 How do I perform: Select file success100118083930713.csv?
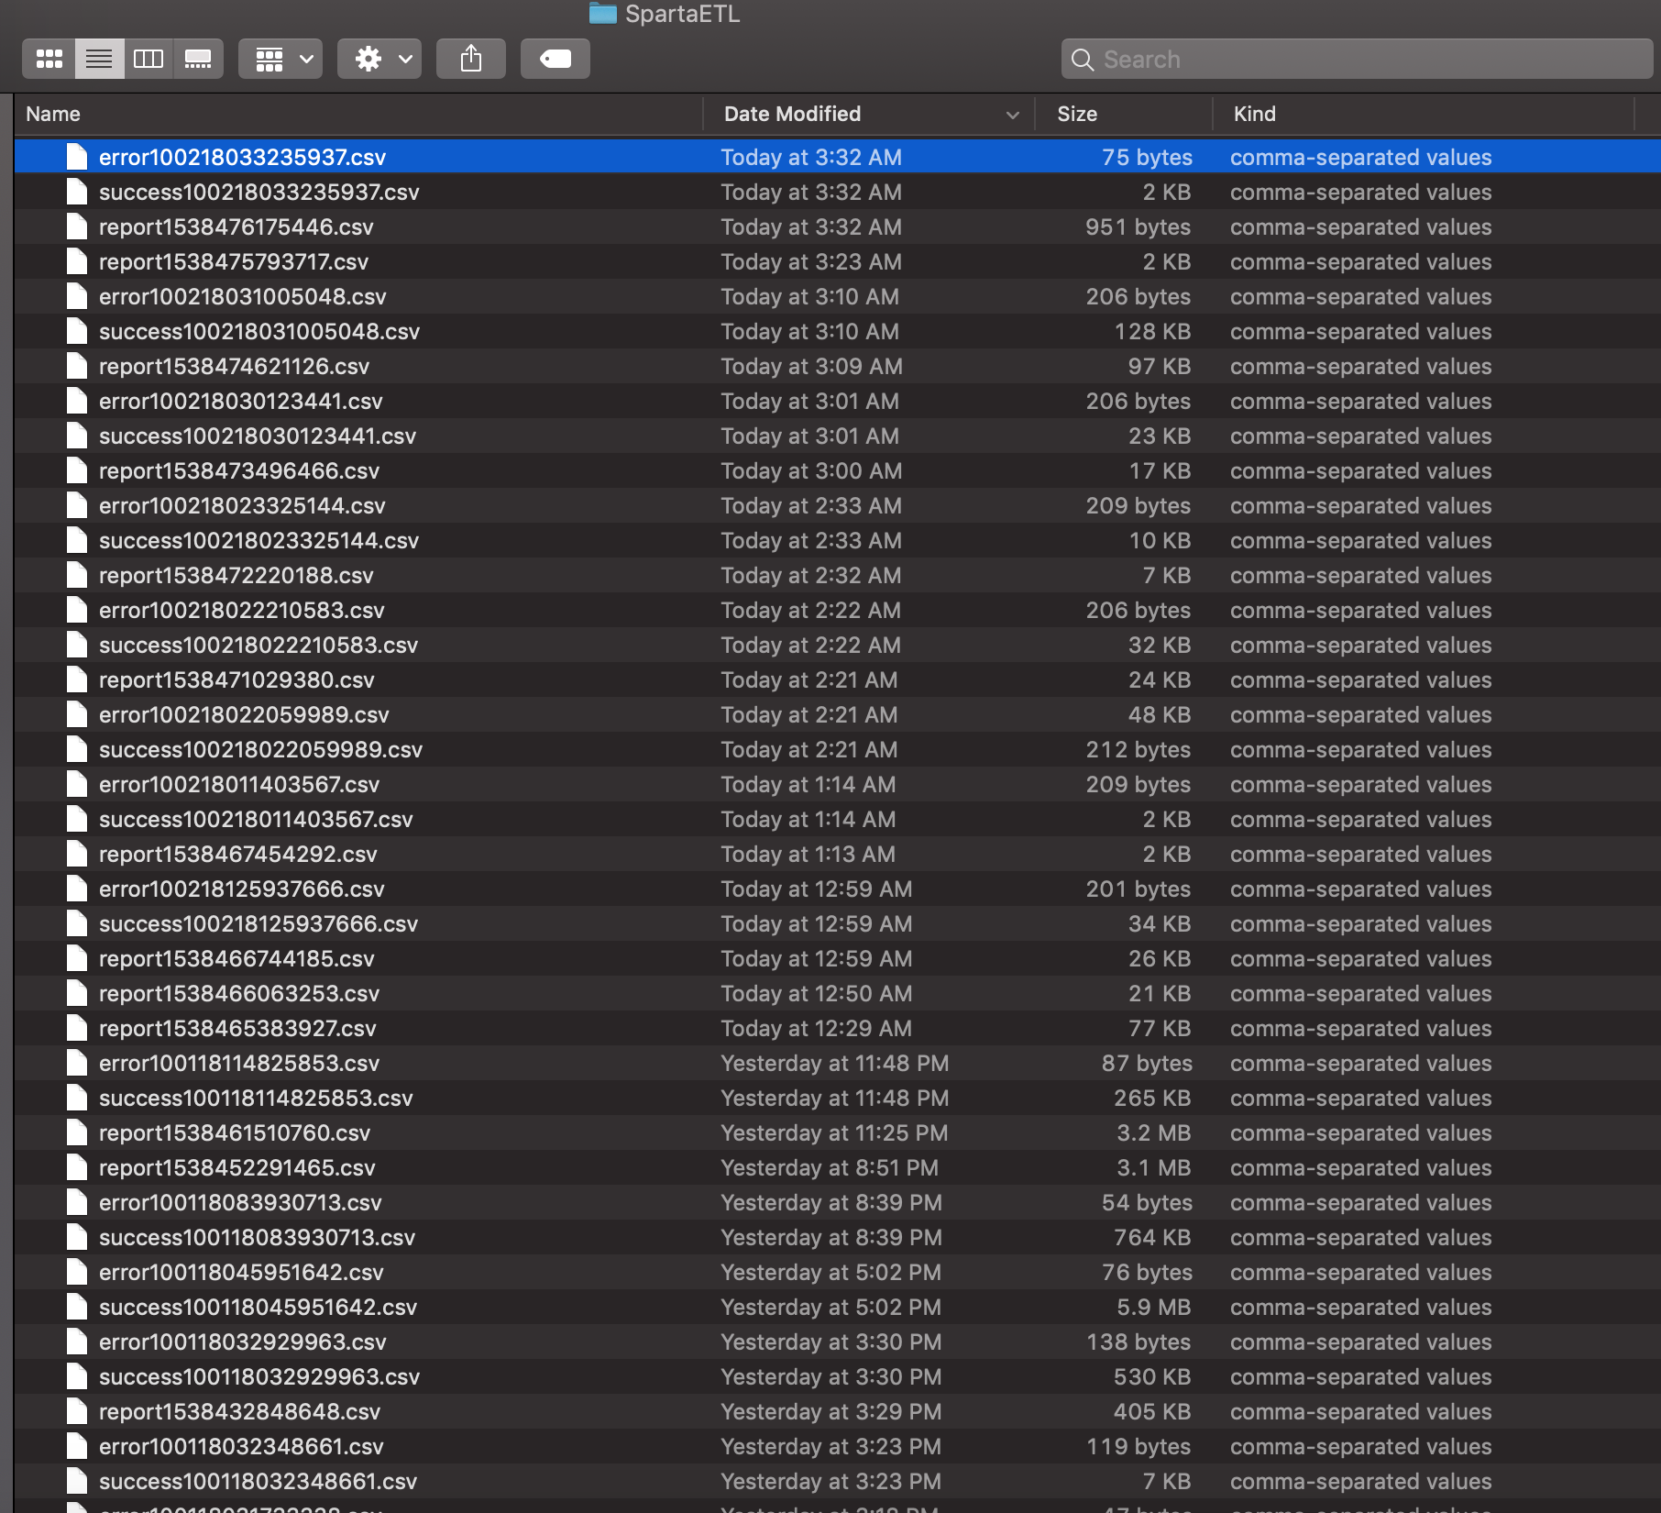pyautogui.click(x=838, y=1237)
